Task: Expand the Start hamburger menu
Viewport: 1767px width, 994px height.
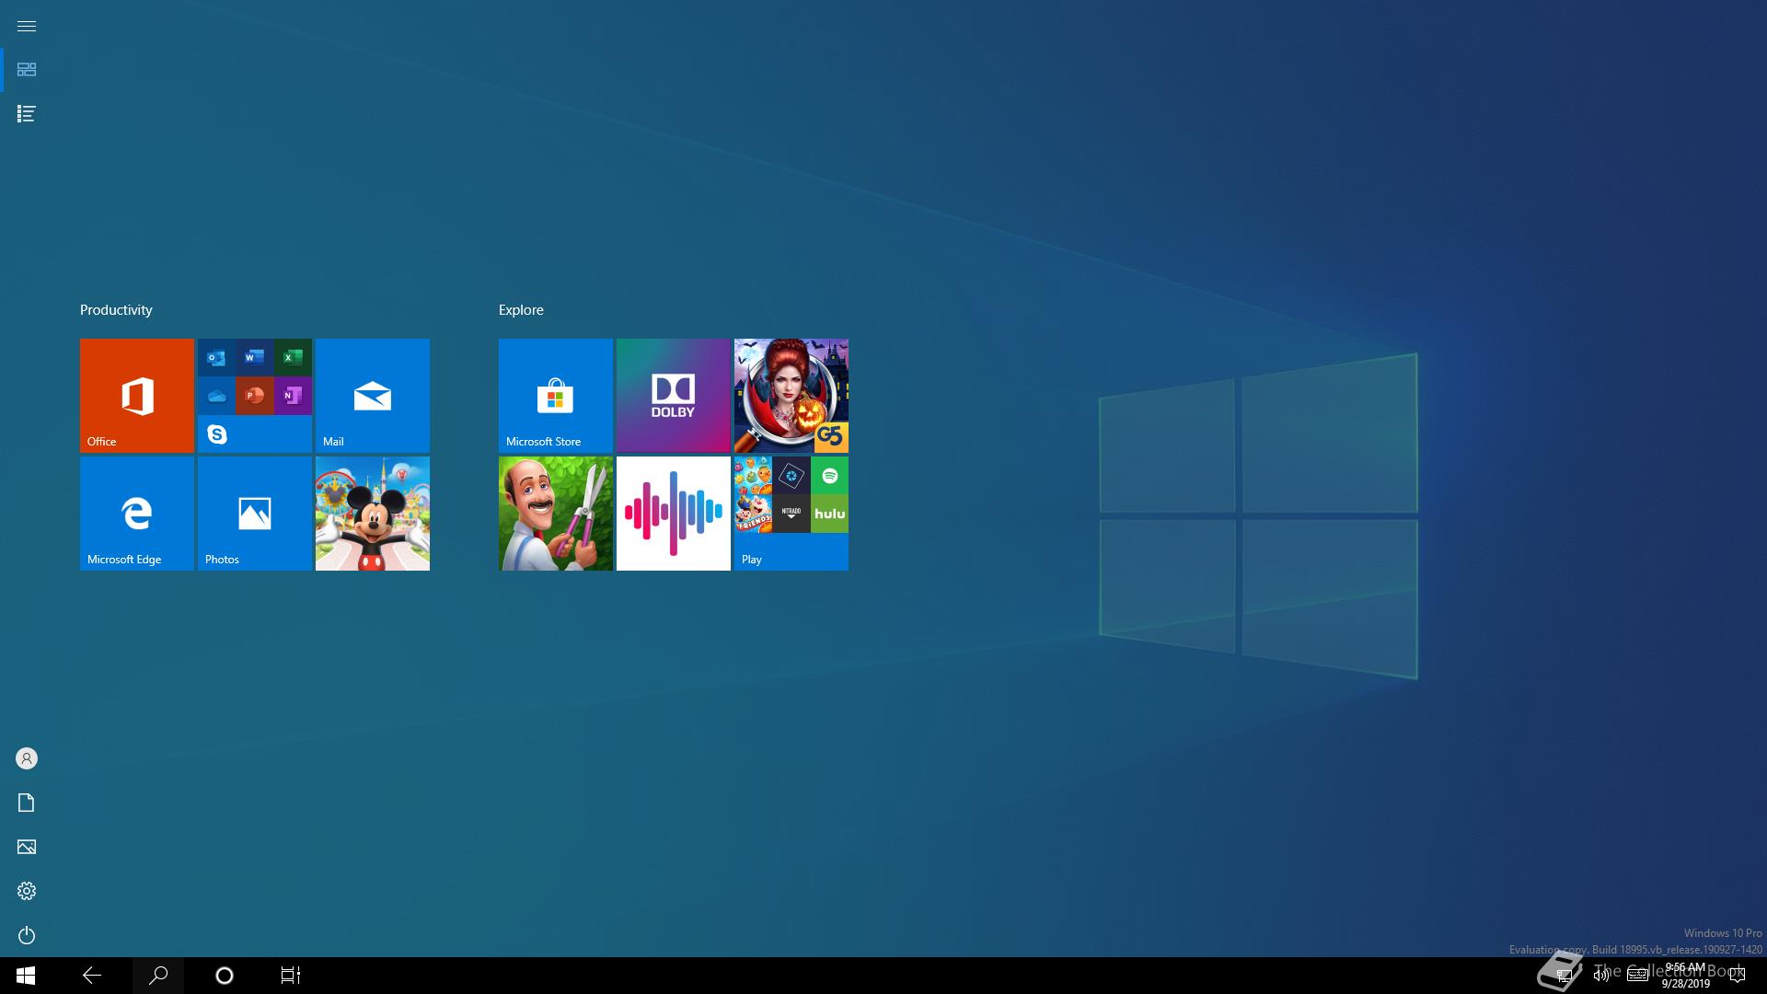Action: 27,26
